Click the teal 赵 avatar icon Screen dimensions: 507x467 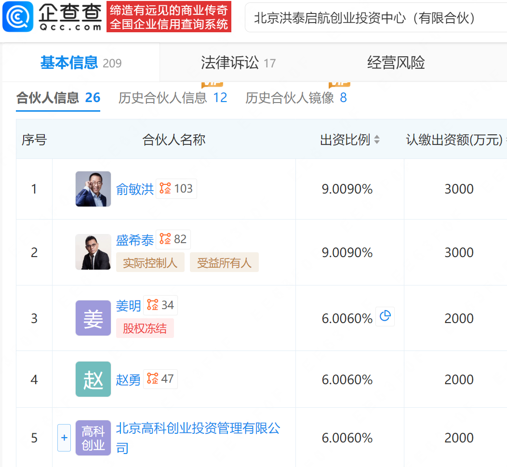click(x=93, y=379)
